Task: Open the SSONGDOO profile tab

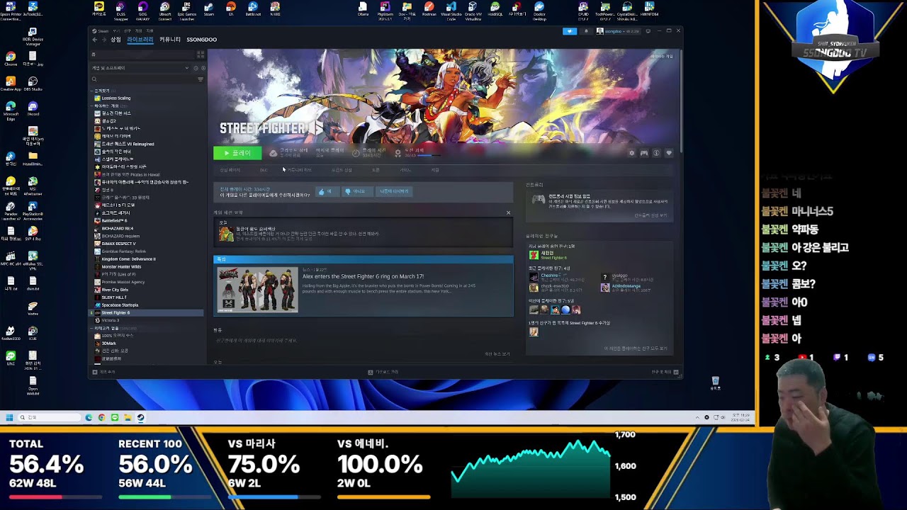Action: [x=202, y=40]
